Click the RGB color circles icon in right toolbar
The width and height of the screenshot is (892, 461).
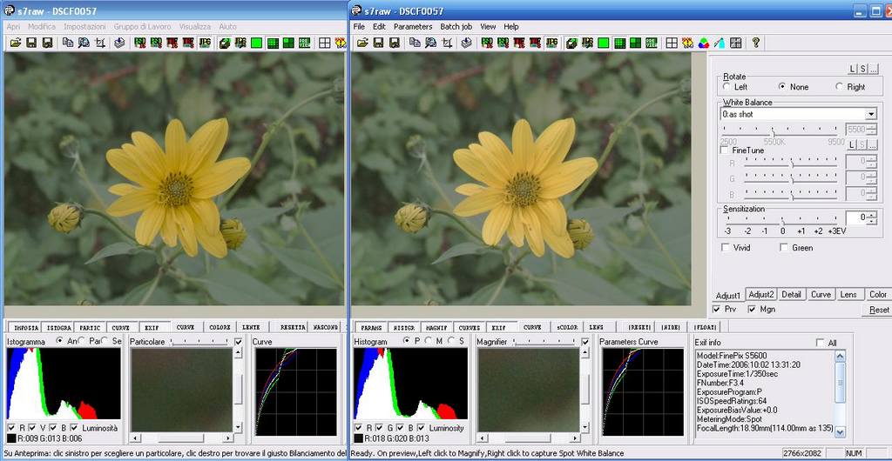[x=704, y=43]
